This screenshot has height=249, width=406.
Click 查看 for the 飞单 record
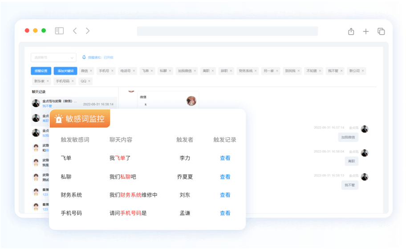point(225,158)
